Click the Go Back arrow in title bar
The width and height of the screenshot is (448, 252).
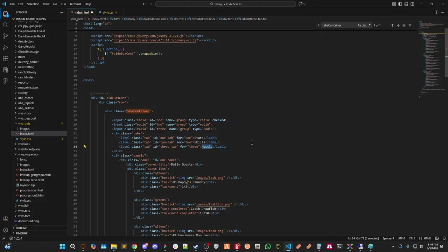point(144,4)
